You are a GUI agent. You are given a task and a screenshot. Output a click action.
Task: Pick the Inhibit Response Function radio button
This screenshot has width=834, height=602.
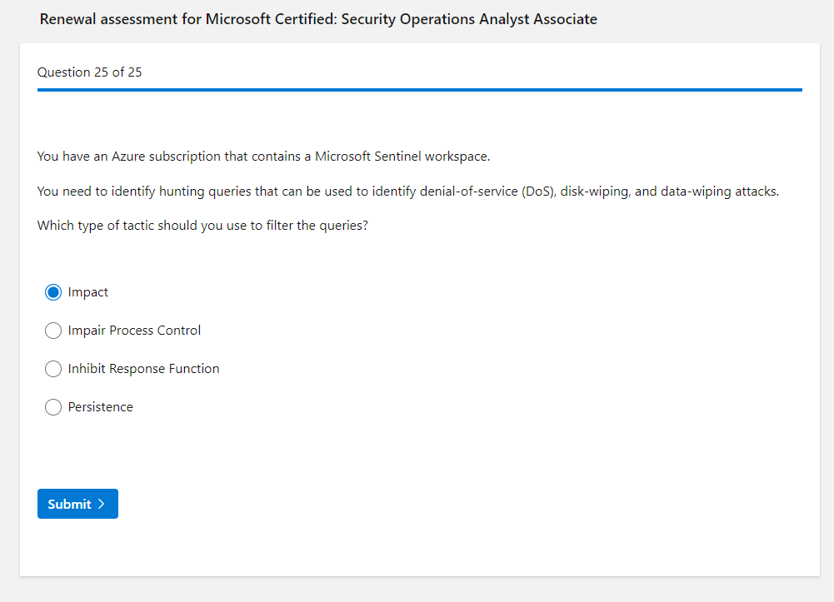pos(53,369)
